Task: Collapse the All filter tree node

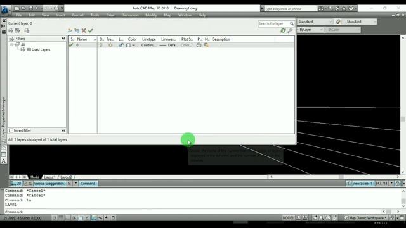Action: [11, 45]
